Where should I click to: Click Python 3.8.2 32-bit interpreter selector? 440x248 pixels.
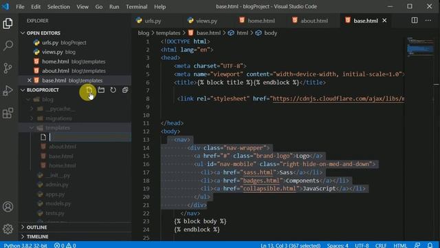click(x=25, y=245)
